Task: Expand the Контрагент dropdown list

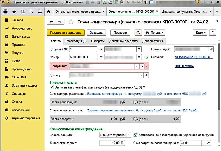Action: tap(136, 66)
